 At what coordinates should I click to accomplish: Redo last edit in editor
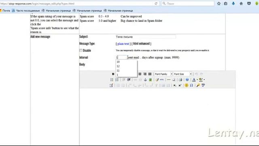coord(202,74)
